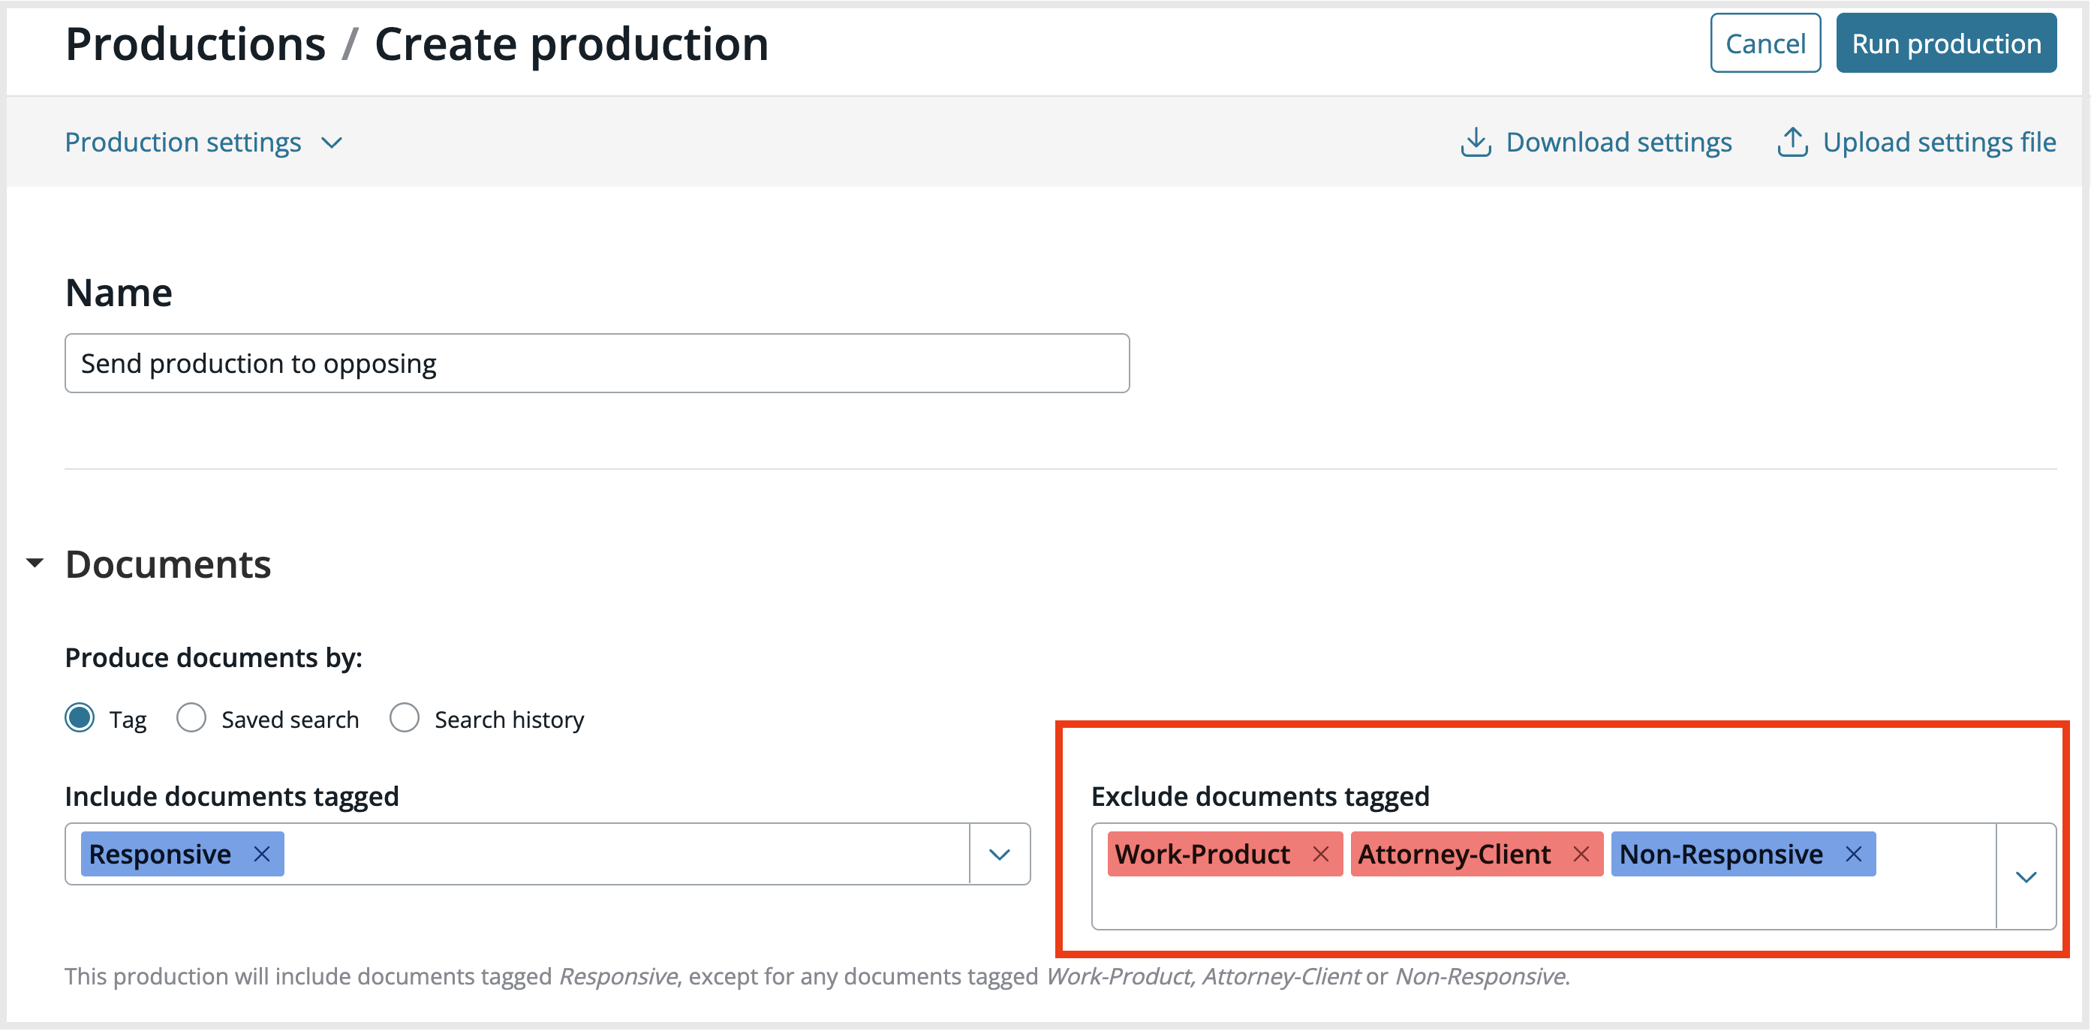Click Production settings chevron icon
Image resolution: width=2091 pixels, height=1031 pixels.
pos(331,143)
